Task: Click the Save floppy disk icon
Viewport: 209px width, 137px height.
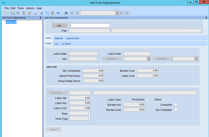Action: [x=13, y=13]
